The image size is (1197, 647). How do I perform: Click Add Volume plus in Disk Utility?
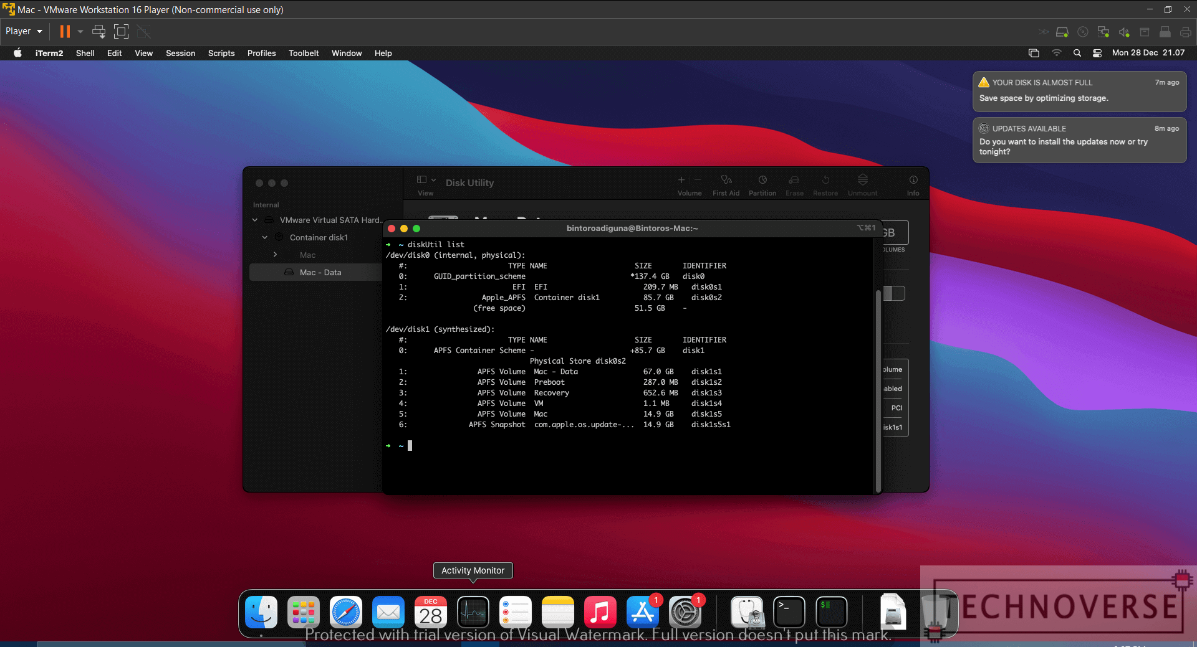[x=681, y=180]
